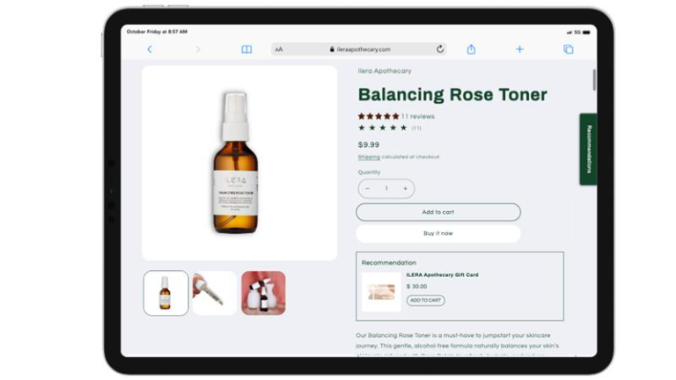
Task: Show all tabs overview icon
Action: click(x=569, y=49)
